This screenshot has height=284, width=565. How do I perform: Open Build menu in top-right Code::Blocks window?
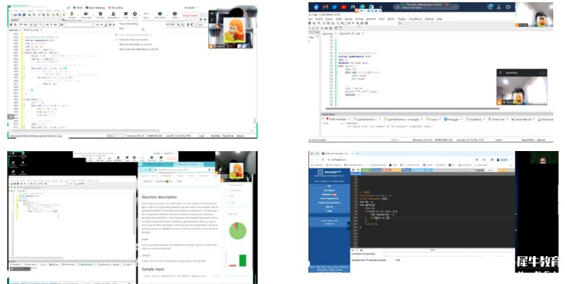point(339,19)
